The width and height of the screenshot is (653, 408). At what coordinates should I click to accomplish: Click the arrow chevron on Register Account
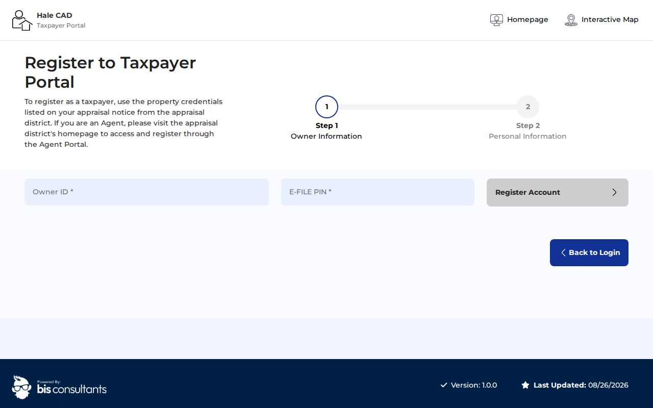click(614, 192)
